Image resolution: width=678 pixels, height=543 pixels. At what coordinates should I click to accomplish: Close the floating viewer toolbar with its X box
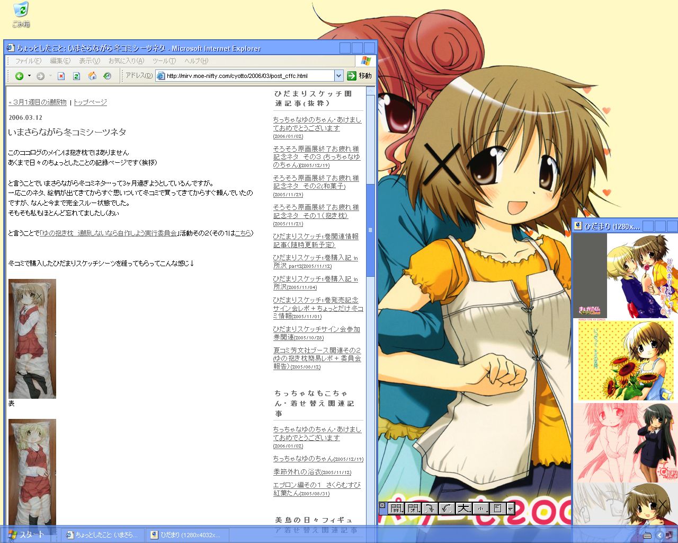coord(382,505)
